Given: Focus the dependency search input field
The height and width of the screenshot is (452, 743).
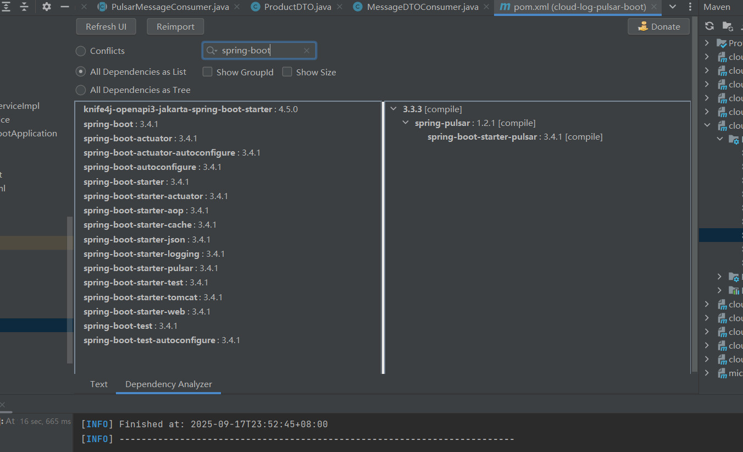Looking at the screenshot, I should click(259, 51).
